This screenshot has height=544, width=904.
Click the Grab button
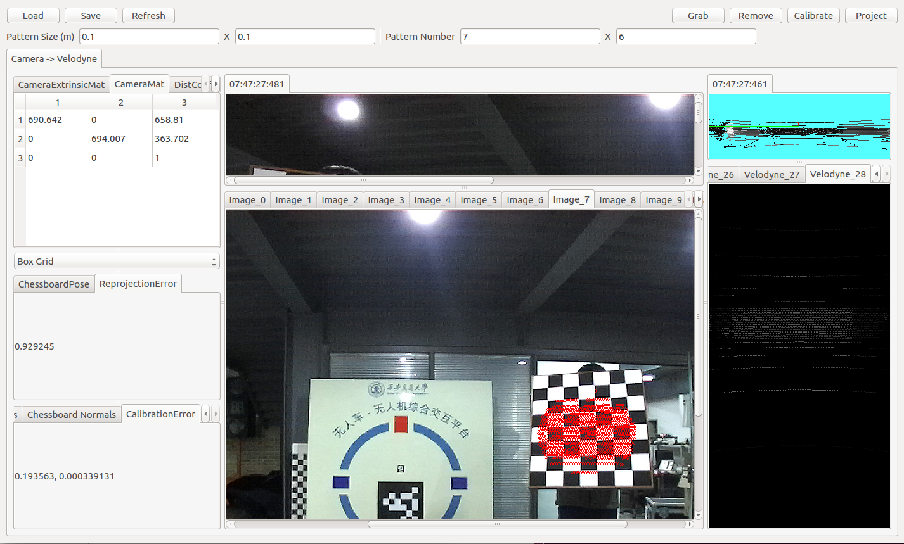coord(698,16)
